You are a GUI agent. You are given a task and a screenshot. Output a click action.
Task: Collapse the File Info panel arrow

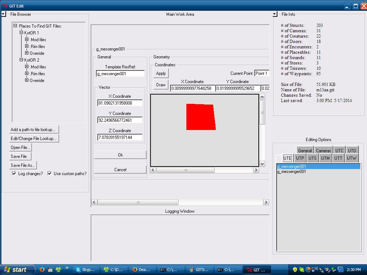pos(275,14)
